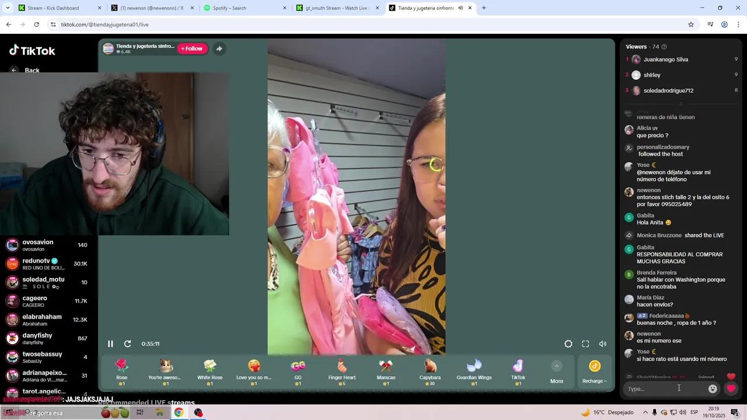Open Chrome three-dot menu
The width and height of the screenshot is (747, 420).
[x=738, y=24]
